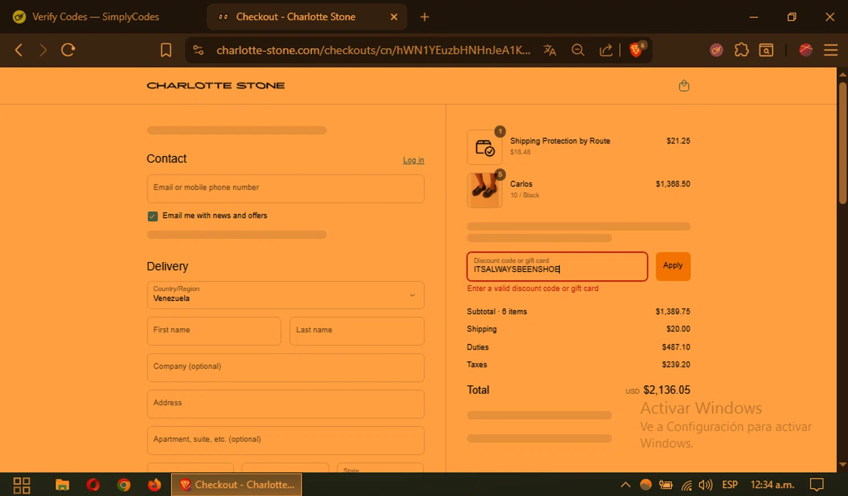The height and width of the screenshot is (496, 848).
Task: Click the Shipping Protection by Route thumbnail
Action: pyautogui.click(x=484, y=147)
